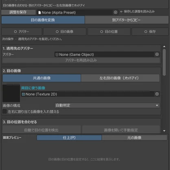Click the black eye texture preview thumbnail
The height and width of the screenshot is (170, 170).
(x=11, y=93)
